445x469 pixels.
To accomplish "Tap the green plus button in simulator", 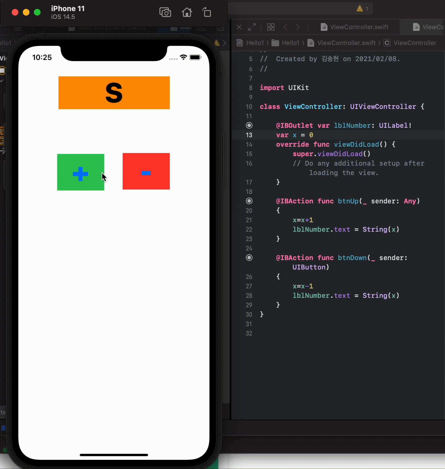I will coord(81,172).
